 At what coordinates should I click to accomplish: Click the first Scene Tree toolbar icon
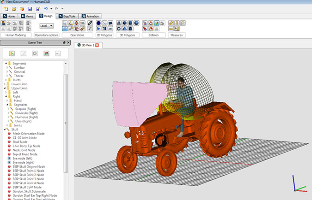coord(12,53)
